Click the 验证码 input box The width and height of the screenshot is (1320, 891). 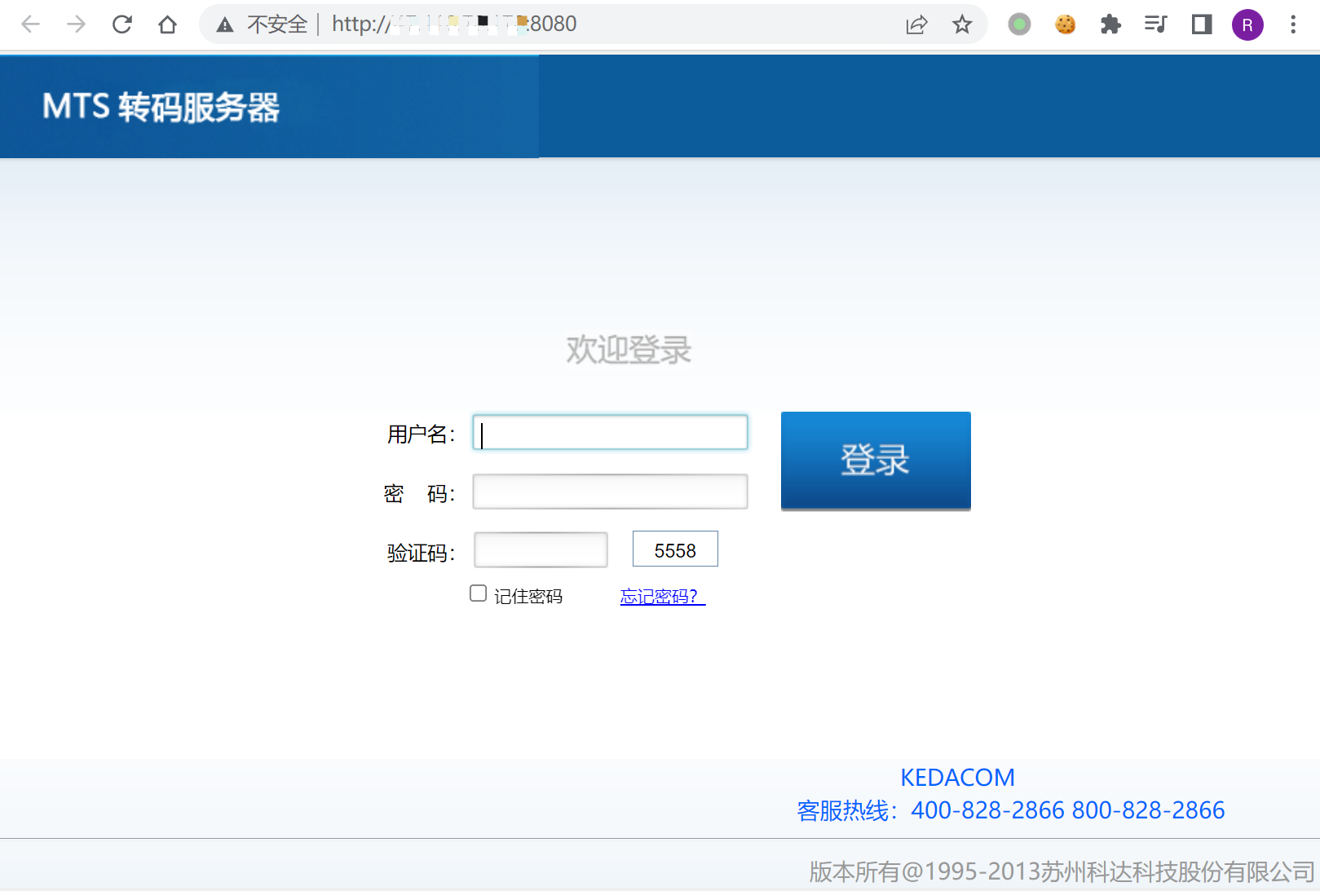541,550
